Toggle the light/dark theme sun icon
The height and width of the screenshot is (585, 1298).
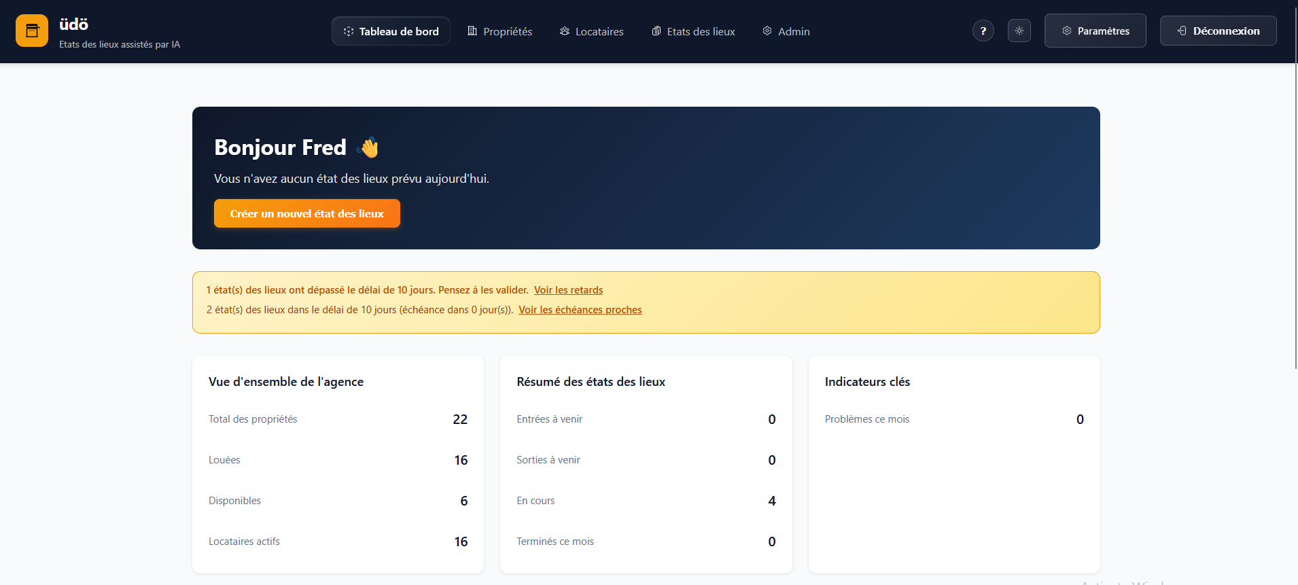tap(1019, 31)
